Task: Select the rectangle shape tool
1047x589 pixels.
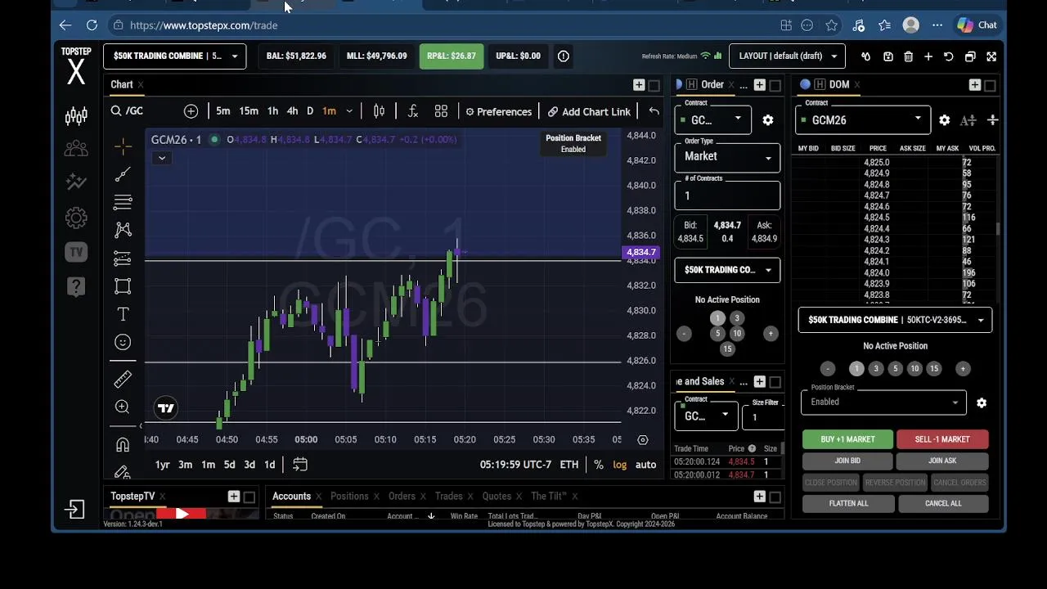Action: click(x=123, y=286)
